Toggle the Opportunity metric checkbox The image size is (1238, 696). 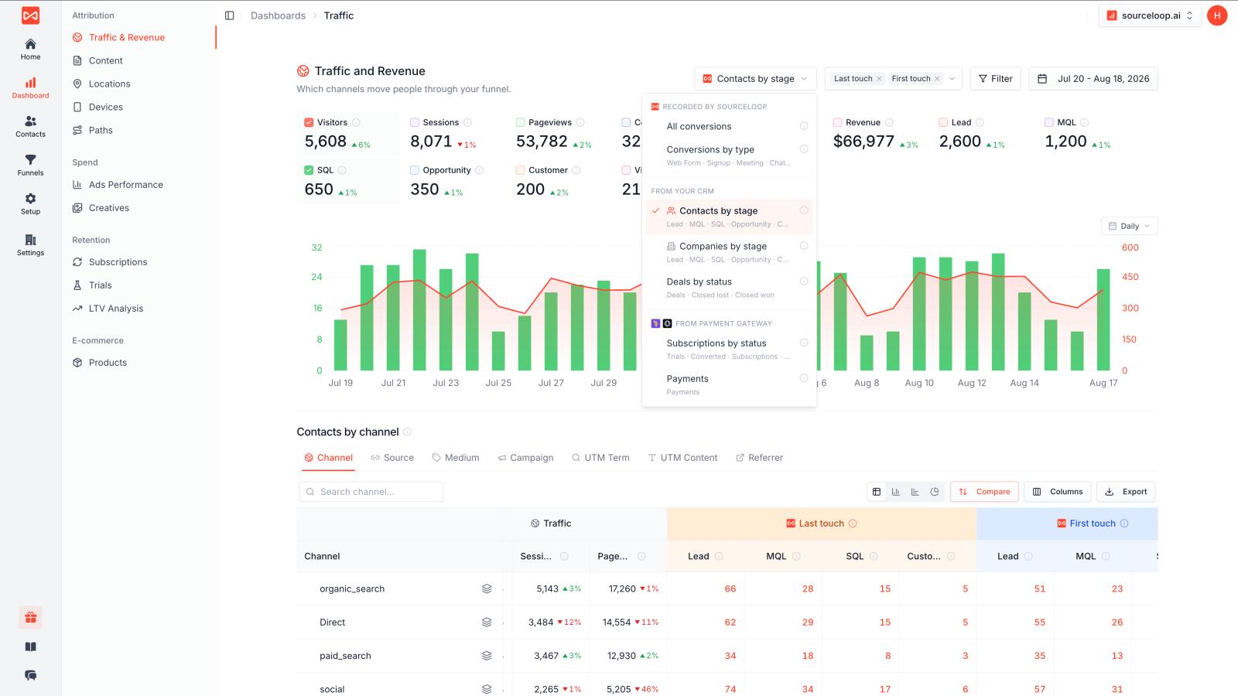click(x=415, y=170)
